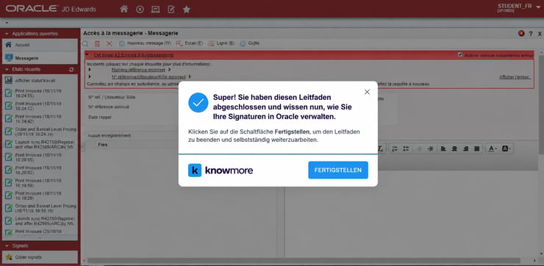
Task: Insert a numbered list in the editor
Action: [x=395, y=148]
